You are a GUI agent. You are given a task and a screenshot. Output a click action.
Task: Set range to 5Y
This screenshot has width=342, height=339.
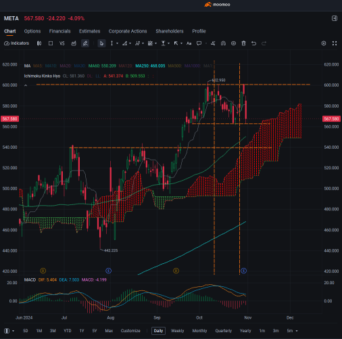[95, 331]
